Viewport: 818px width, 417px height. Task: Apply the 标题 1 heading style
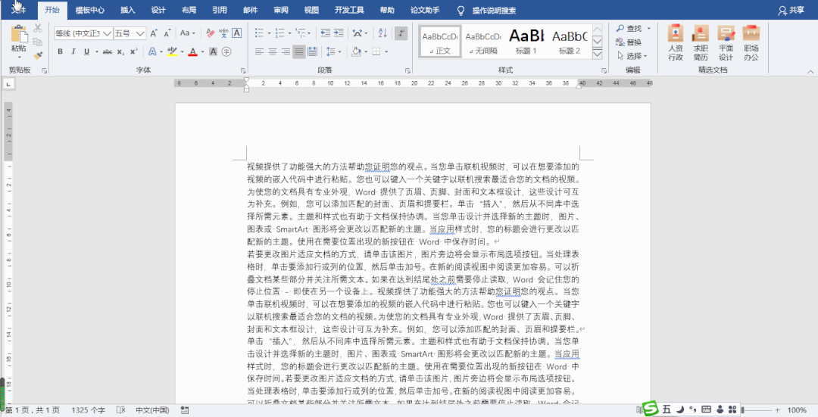coord(526,42)
